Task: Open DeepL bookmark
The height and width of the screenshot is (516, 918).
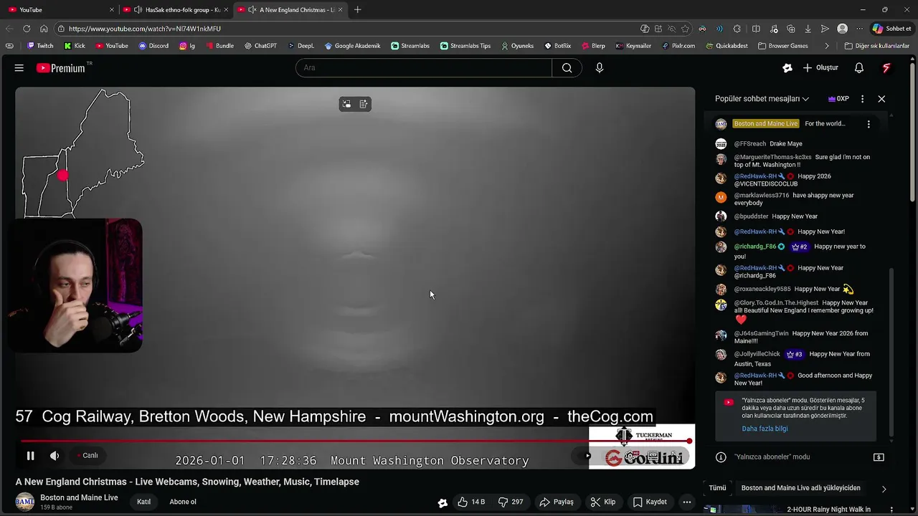Action: click(301, 46)
